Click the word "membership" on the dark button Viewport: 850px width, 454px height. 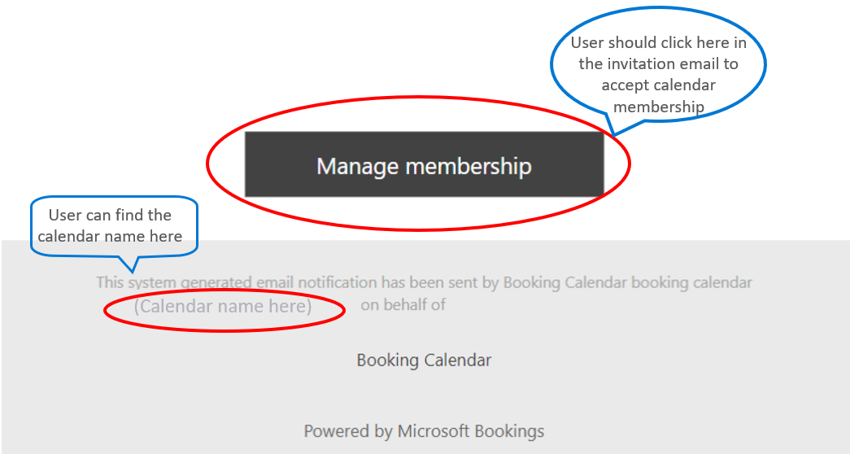[x=469, y=166]
